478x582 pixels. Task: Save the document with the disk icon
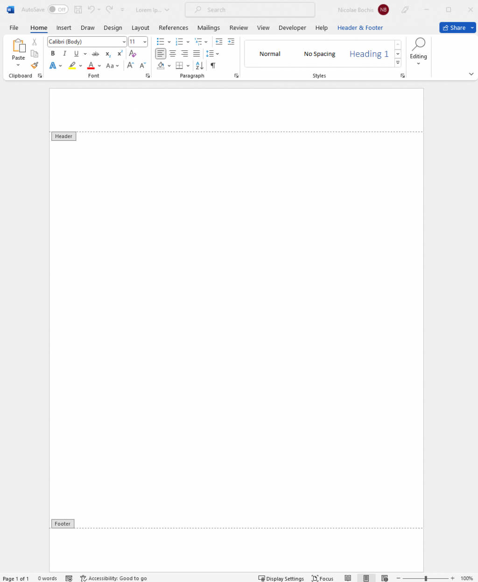pyautogui.click(x=78, y=10)
